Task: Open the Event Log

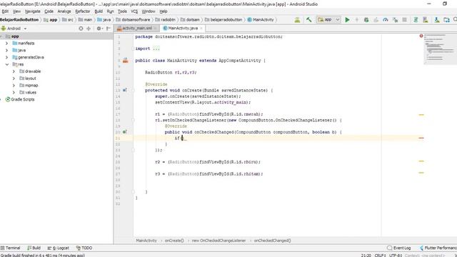Action: (399, 248)
